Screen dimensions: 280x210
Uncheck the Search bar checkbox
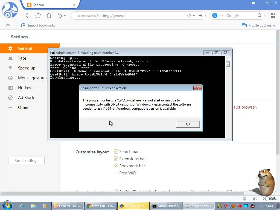(116, 151)
